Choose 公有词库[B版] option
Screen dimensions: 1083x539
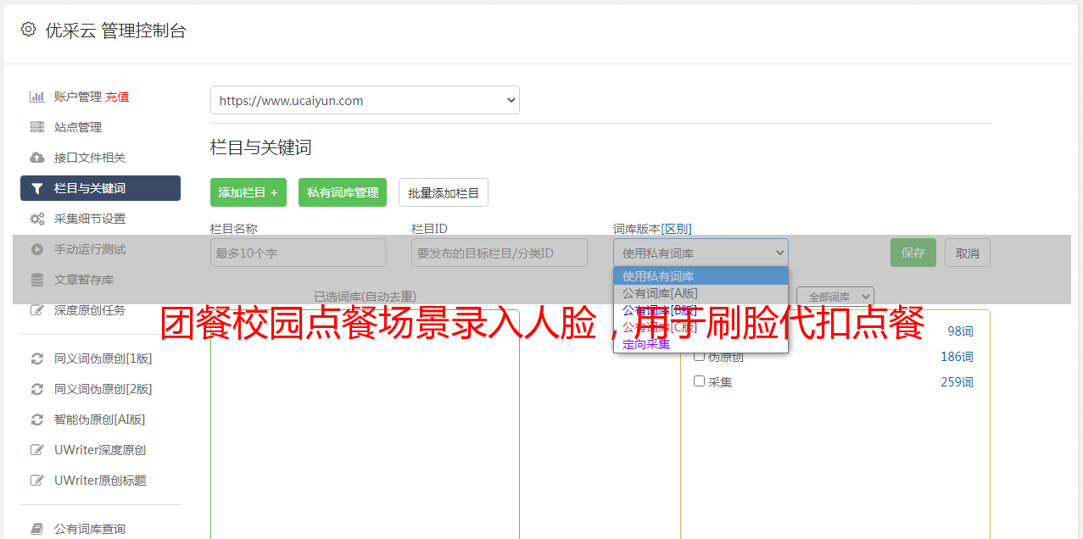pos(701,310)
